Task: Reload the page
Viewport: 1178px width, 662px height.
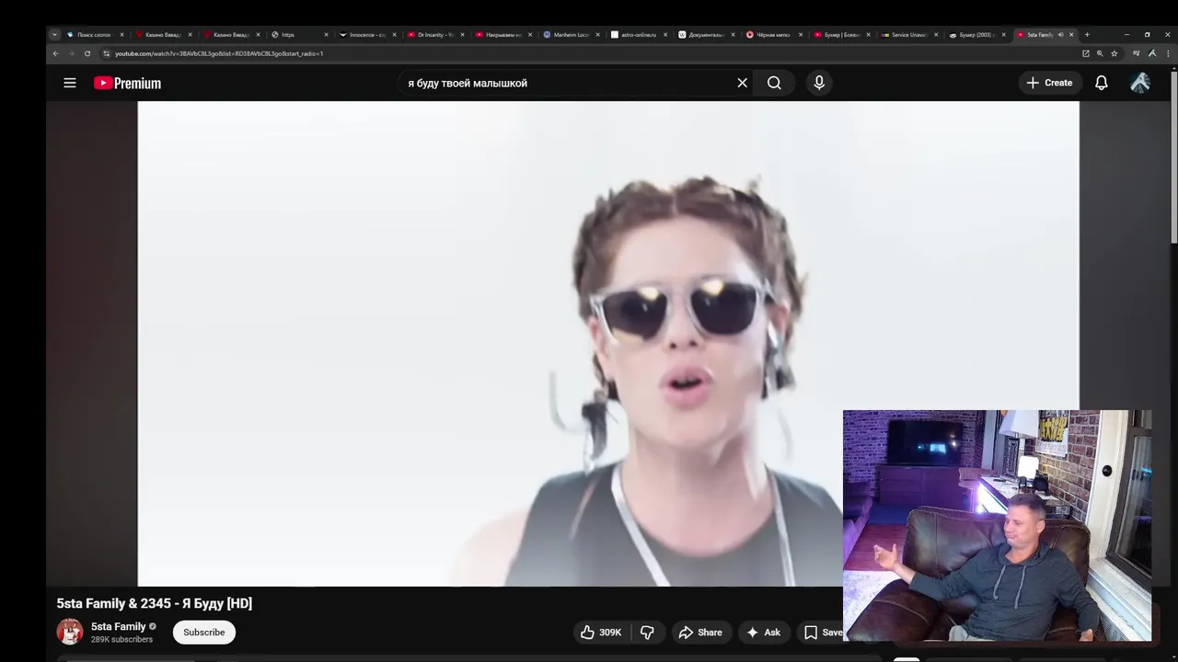Action: click(87, 53)
